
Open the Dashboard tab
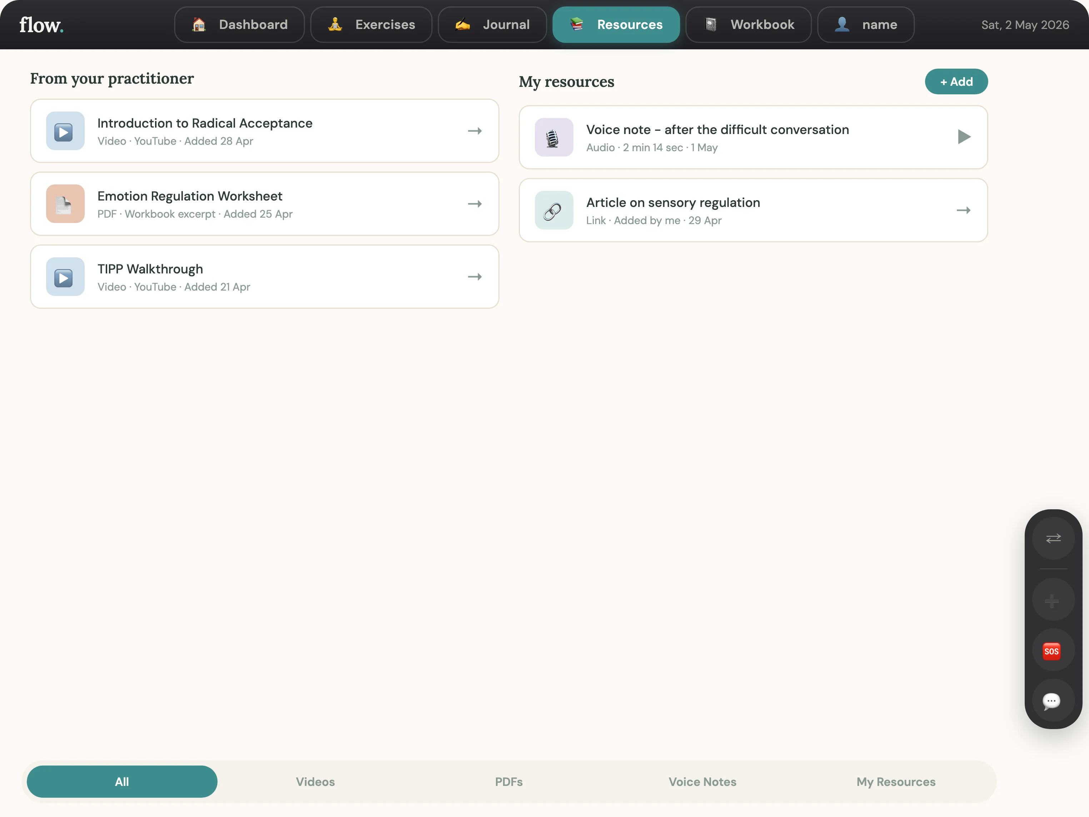click(239, 25)
